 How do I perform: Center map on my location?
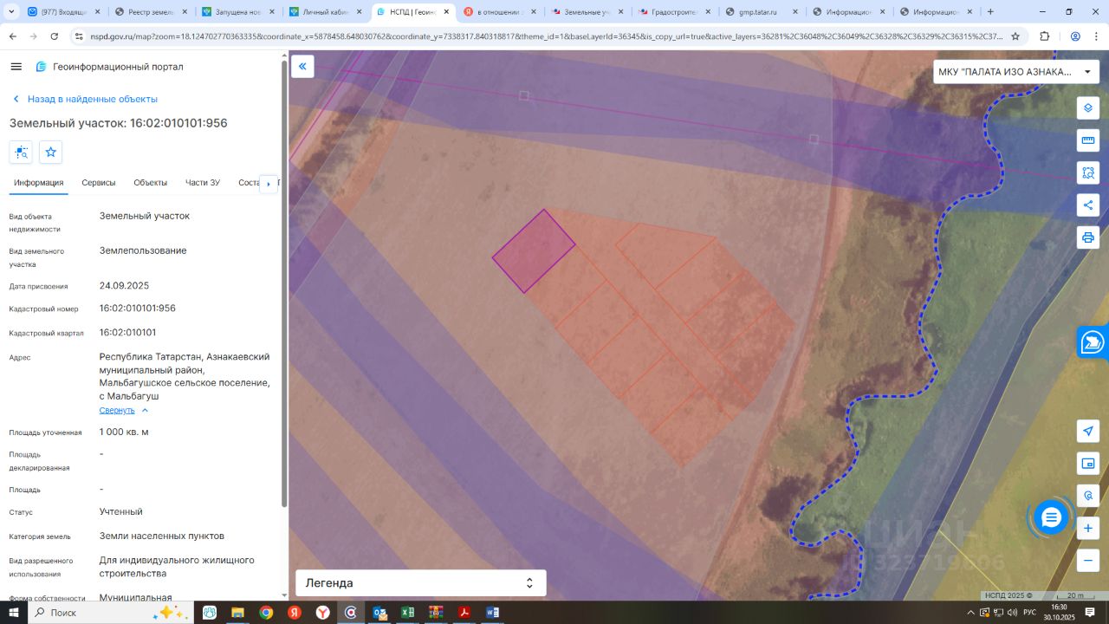point(1088,431)
